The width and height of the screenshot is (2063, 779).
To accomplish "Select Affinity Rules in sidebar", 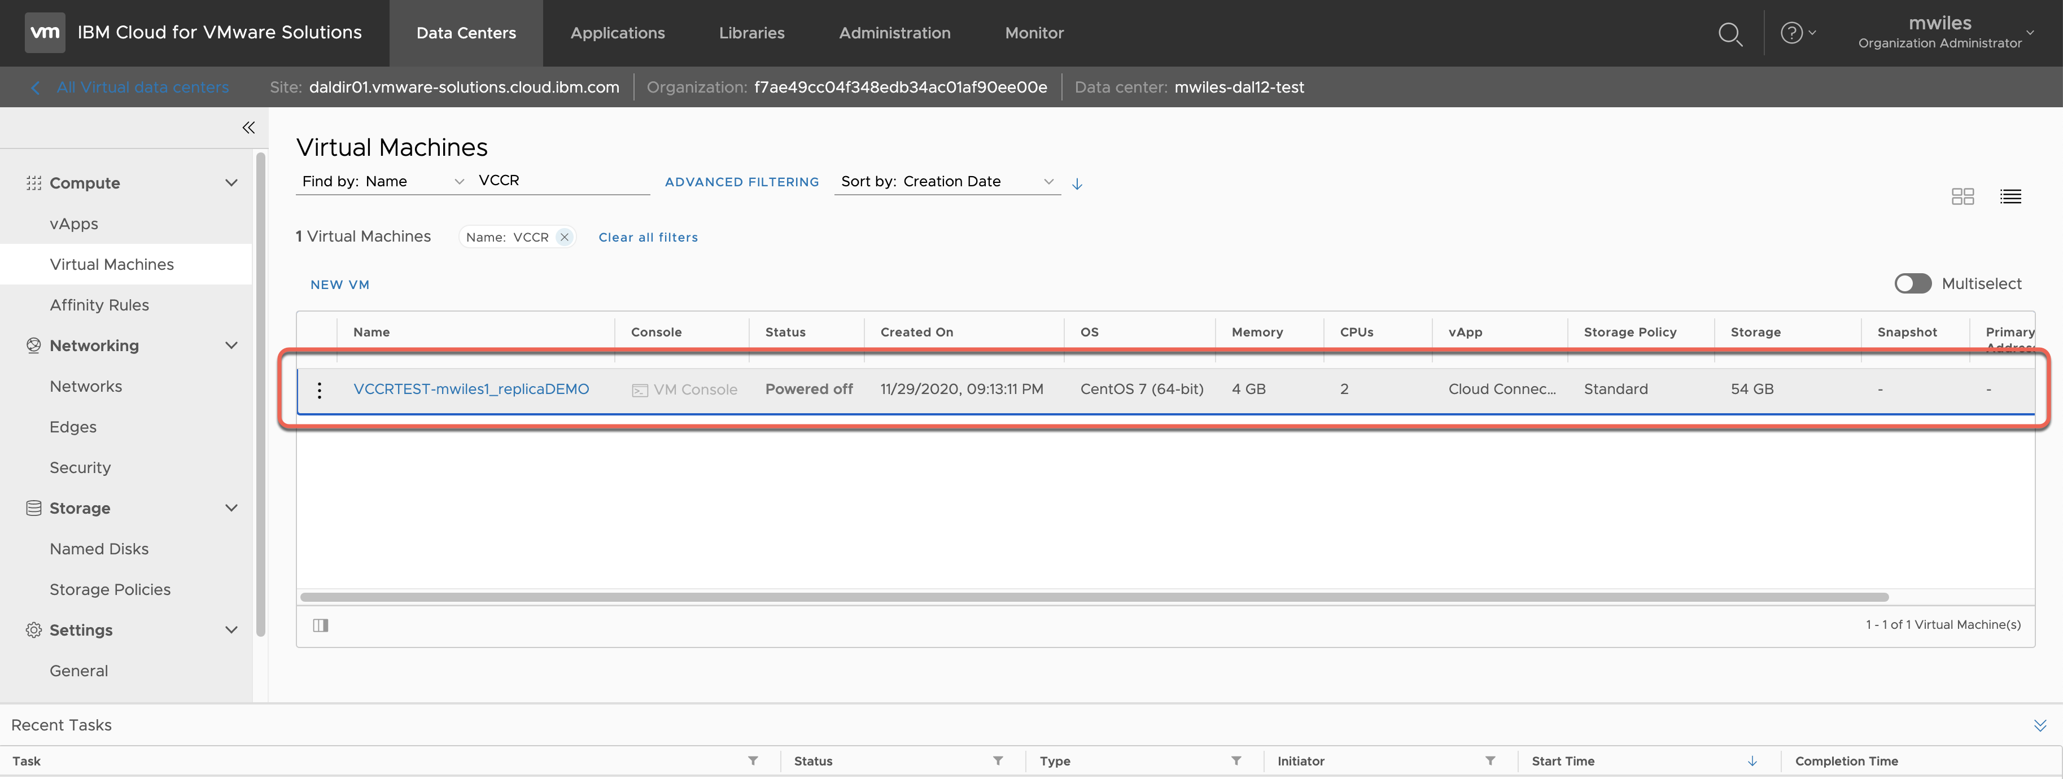I will [99, 305].
